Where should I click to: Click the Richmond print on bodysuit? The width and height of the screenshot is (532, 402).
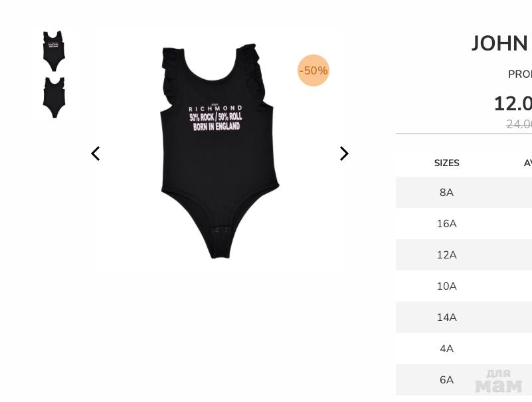click(x=215, y=118)
